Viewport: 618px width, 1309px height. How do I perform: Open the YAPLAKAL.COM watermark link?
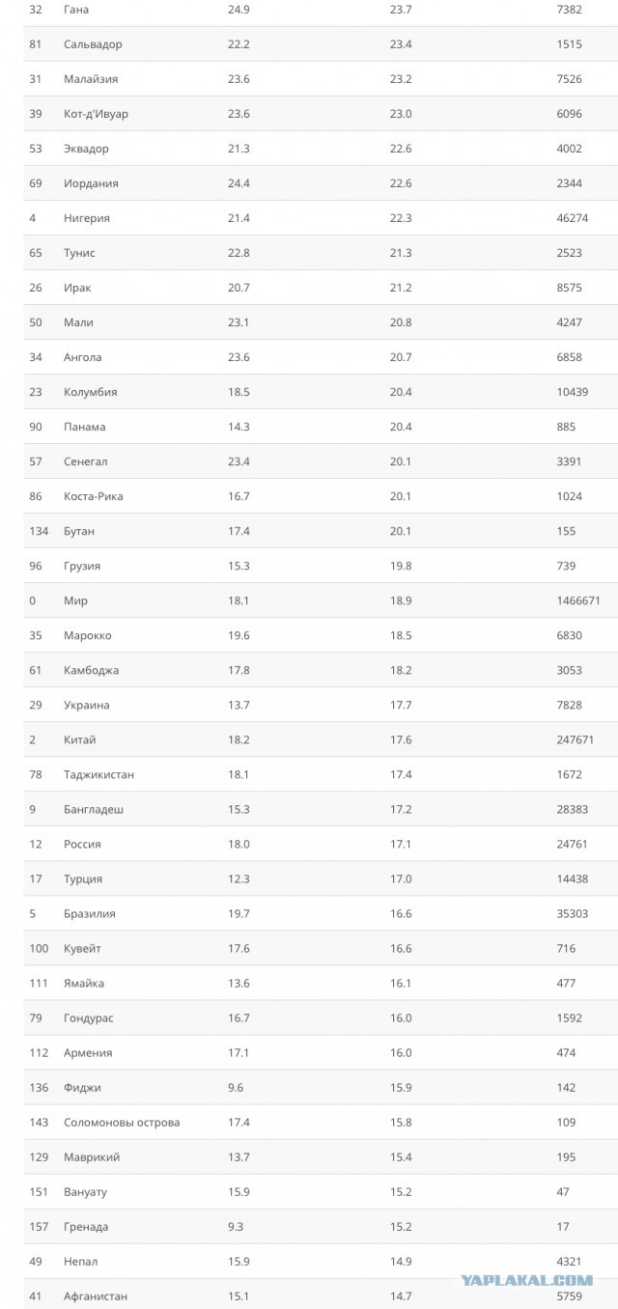click(540, 1281)
